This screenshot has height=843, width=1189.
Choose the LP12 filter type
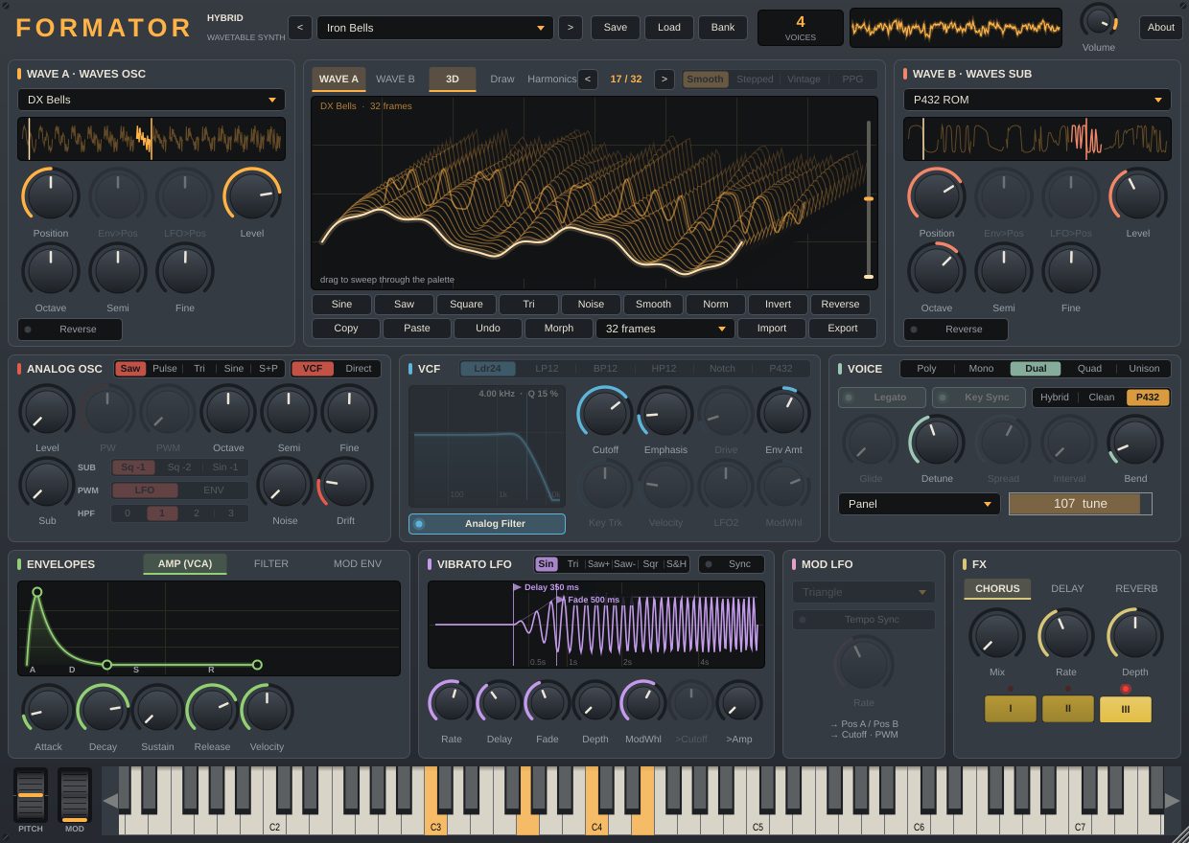tap(548, 369)
